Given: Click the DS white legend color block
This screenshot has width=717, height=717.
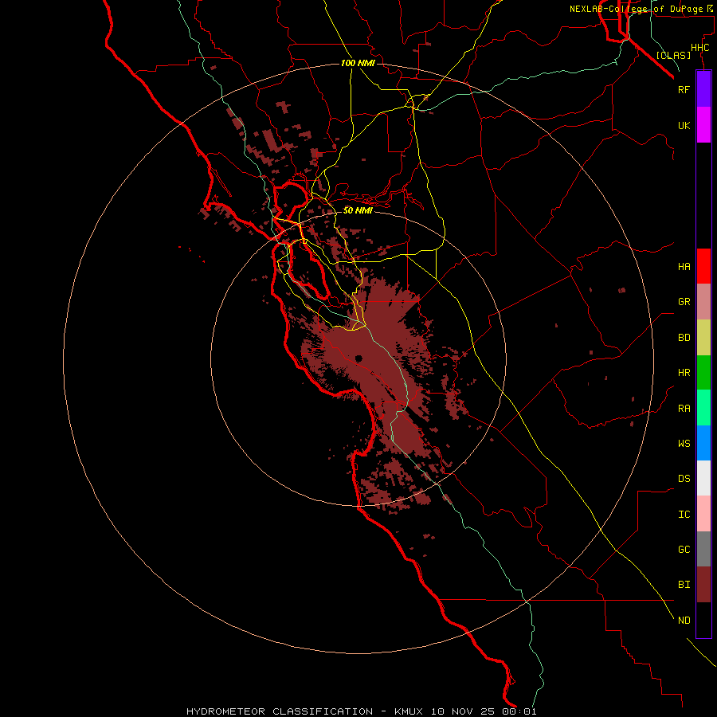Looking at the screenshot, I should [703, 478].
